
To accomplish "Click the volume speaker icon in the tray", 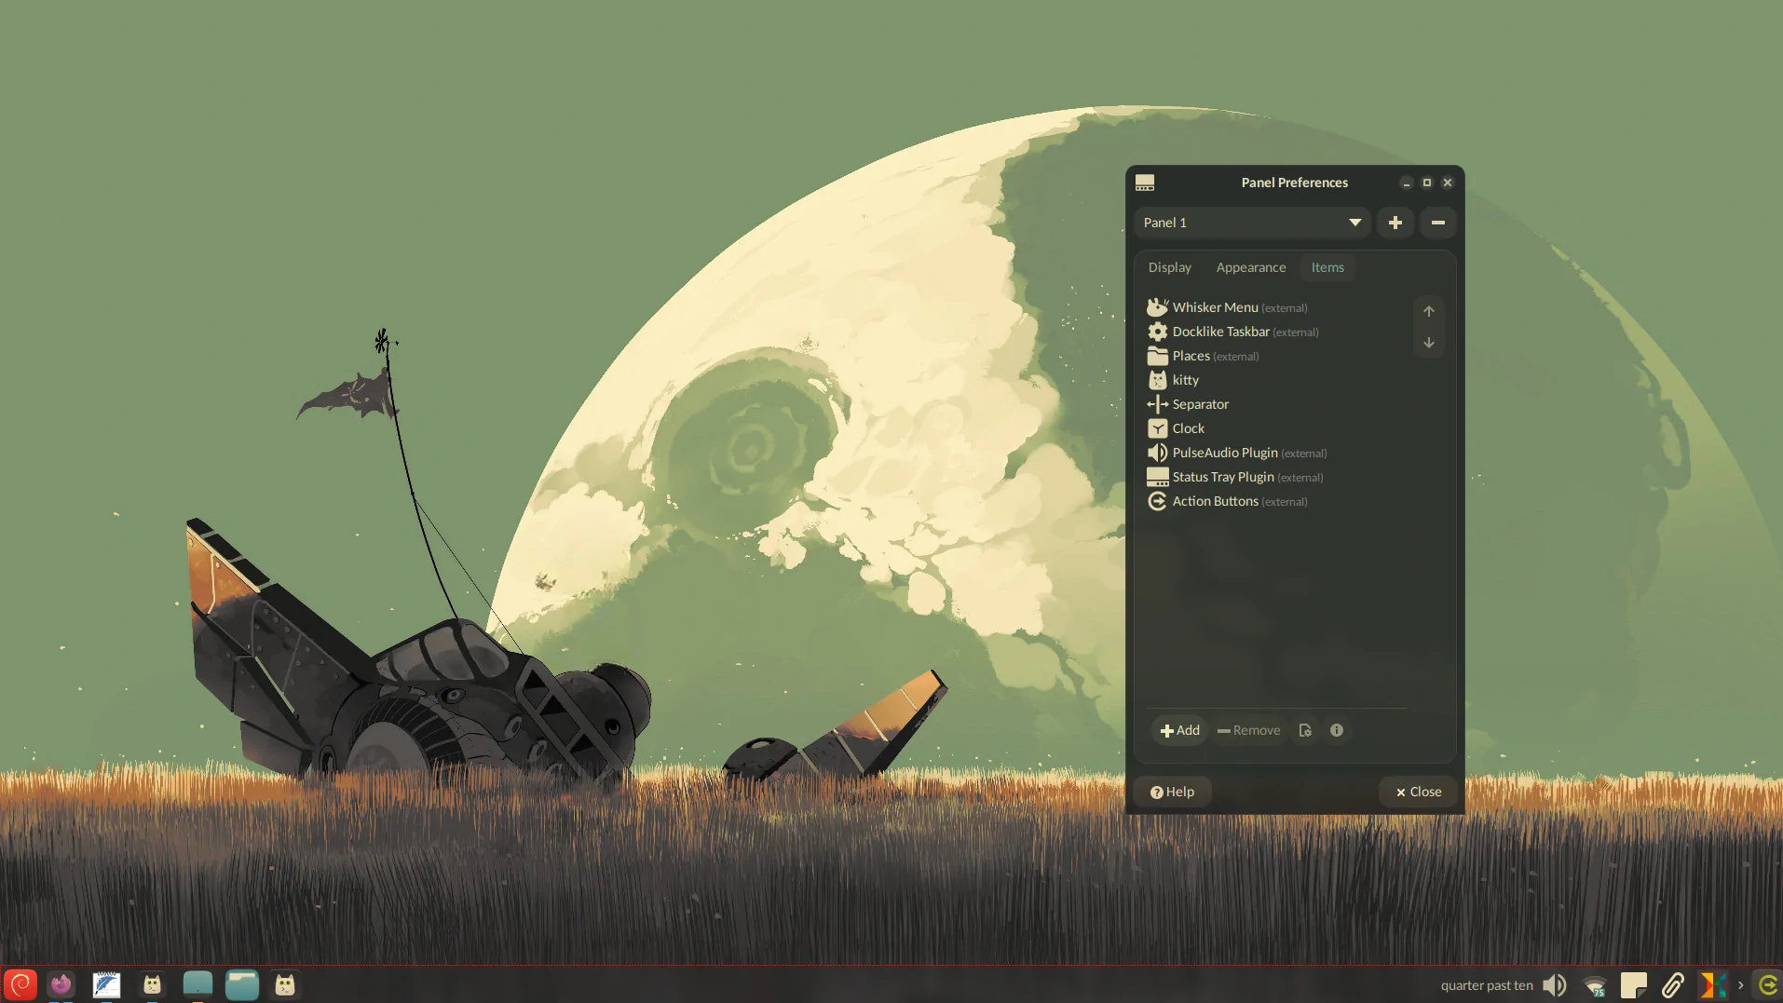I will 1554,985.
